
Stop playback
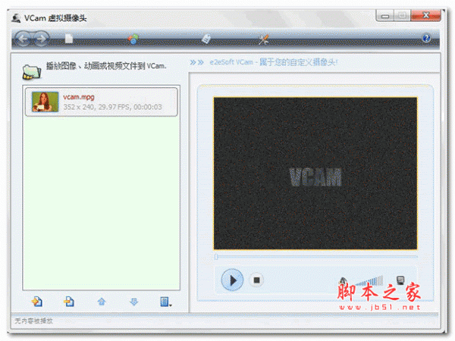coord(256,280)
